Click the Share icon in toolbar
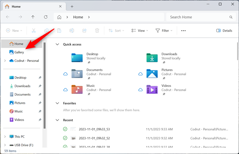The width and height of the screenshot is (239, 154). point(84,31)
